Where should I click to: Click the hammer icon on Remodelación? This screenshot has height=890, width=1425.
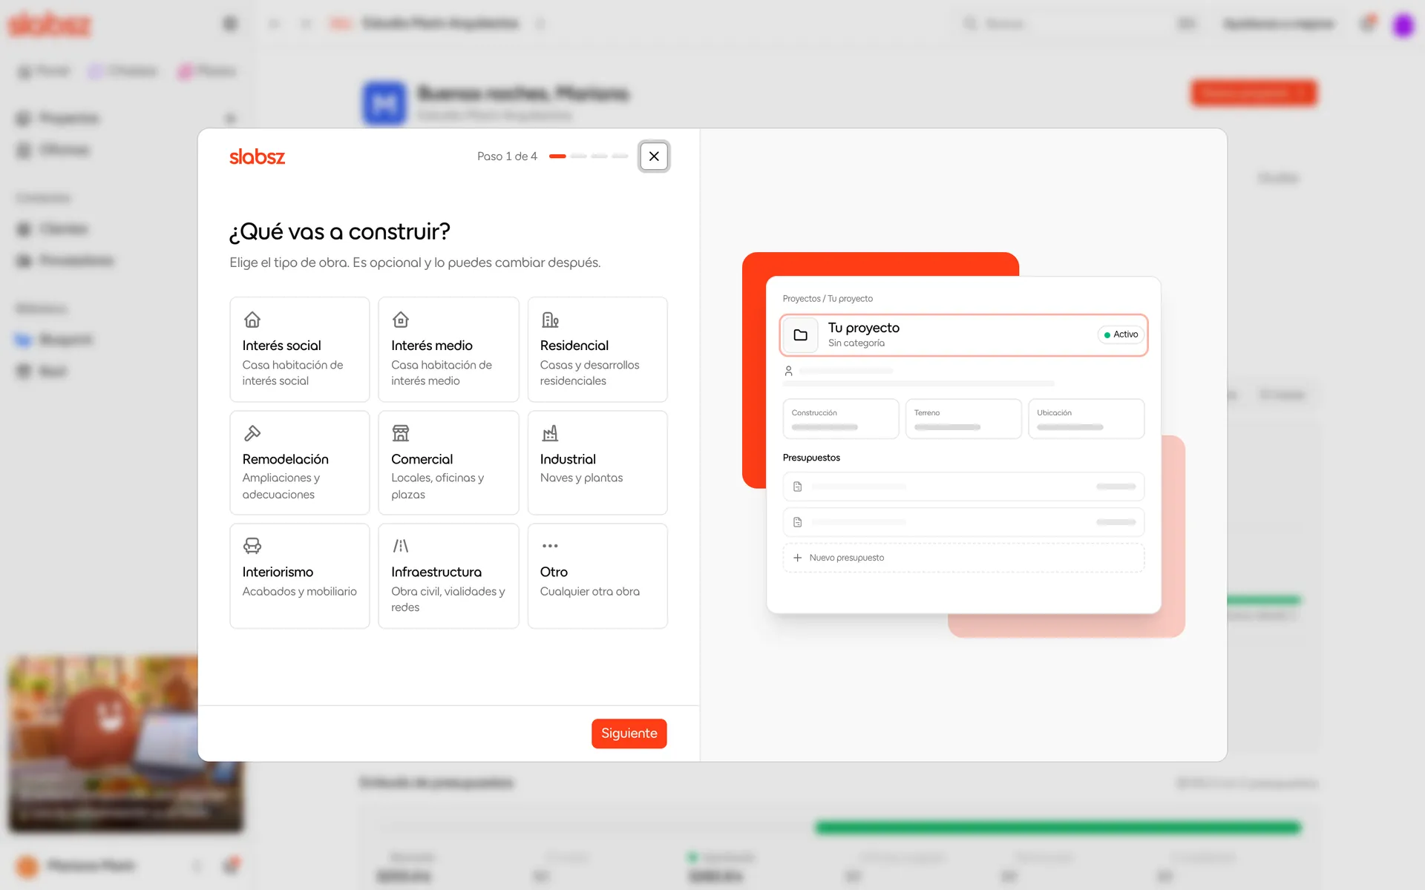(x=252, y=433)
